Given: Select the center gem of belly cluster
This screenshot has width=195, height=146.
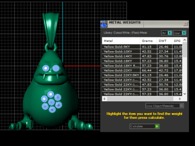Looking at the screenshot, I should click(x=52, y=102).
